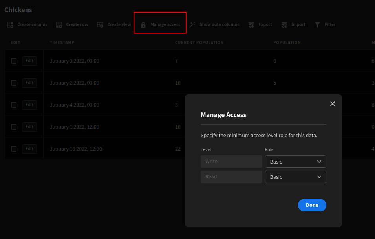Open the Read role dropdown
Viewport: 375px width, 239px height.
tap(296, 177)
